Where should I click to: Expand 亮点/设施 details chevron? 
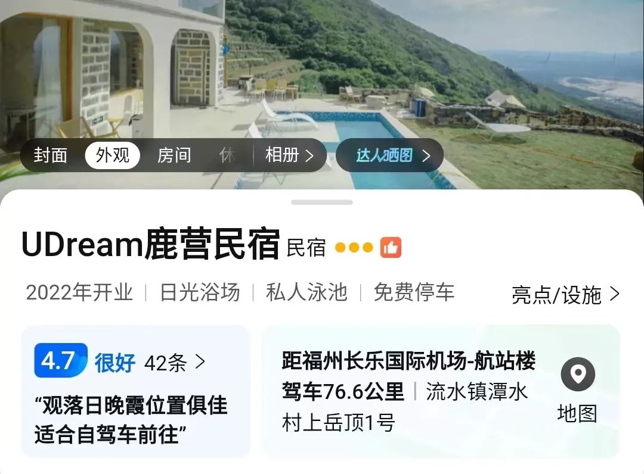pos(614,294)
